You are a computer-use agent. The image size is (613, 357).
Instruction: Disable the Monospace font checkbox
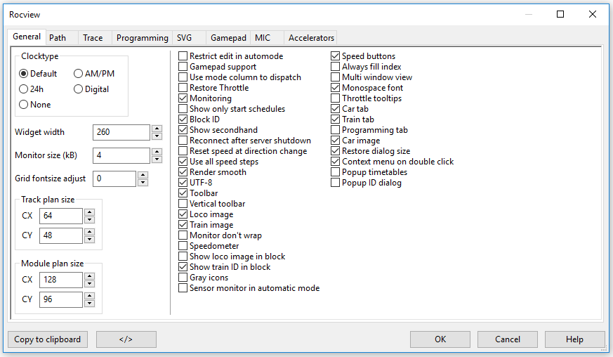click(336, 88)
